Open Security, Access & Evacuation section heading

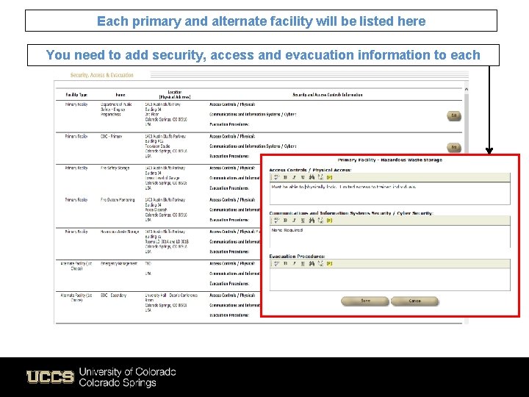pos(102,75)
